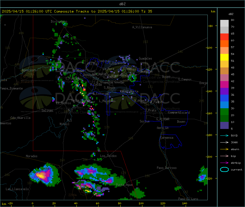Click the red echo cell near R_Caida

coord(84,89)
